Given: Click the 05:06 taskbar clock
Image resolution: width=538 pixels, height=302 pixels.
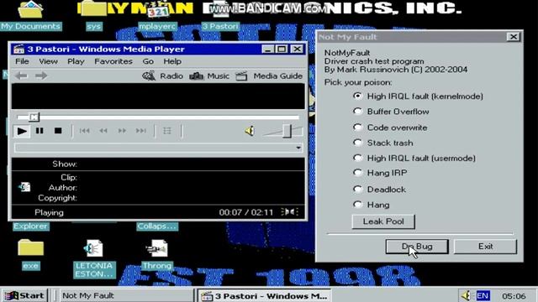Looking at the screenshot, I should coord(514,295).
